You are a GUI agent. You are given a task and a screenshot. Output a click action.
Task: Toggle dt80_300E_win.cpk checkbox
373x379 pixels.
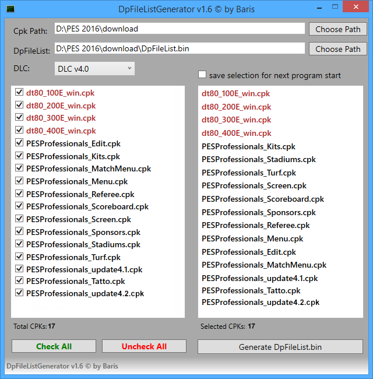point(19,117)
